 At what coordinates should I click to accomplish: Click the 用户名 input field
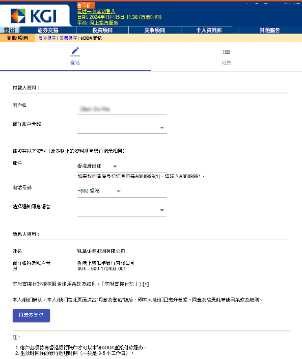(x=122, y=109)
